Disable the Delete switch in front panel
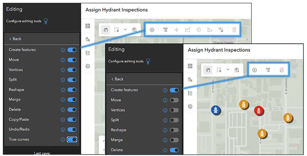The width and height of the screenshot is (307, 156). pyautogui.click(x=174, y=150)
